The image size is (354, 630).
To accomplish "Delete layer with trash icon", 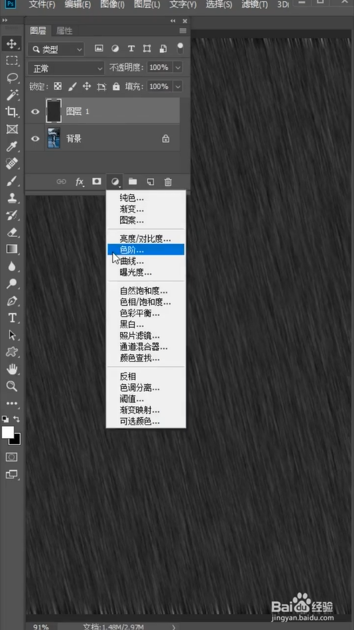I will pyautogui.click(x=168, y=181).
